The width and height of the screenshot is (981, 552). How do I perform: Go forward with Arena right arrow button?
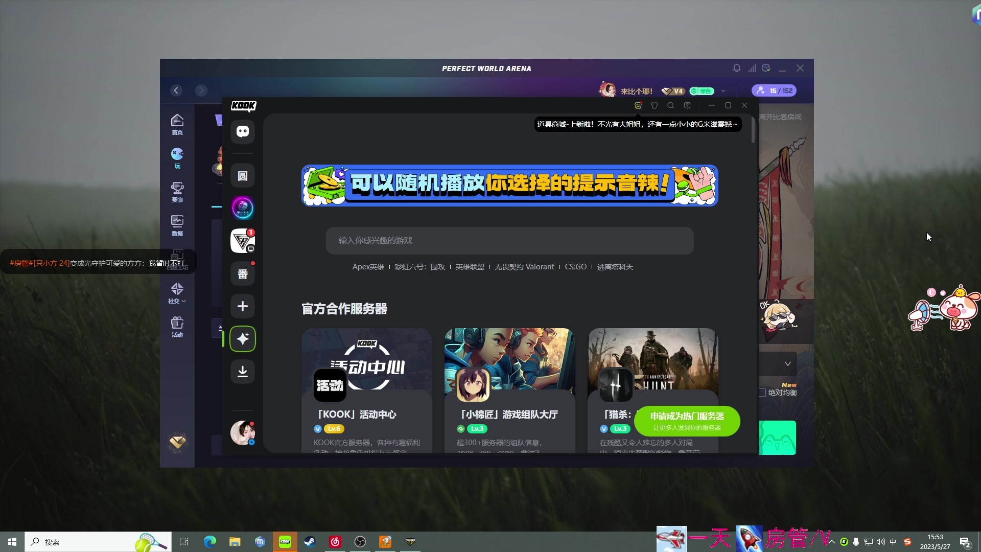201,90
